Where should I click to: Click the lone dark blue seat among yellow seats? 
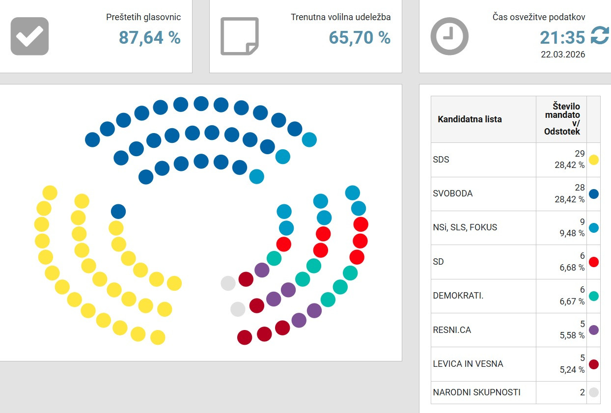(x=118, y=212)
